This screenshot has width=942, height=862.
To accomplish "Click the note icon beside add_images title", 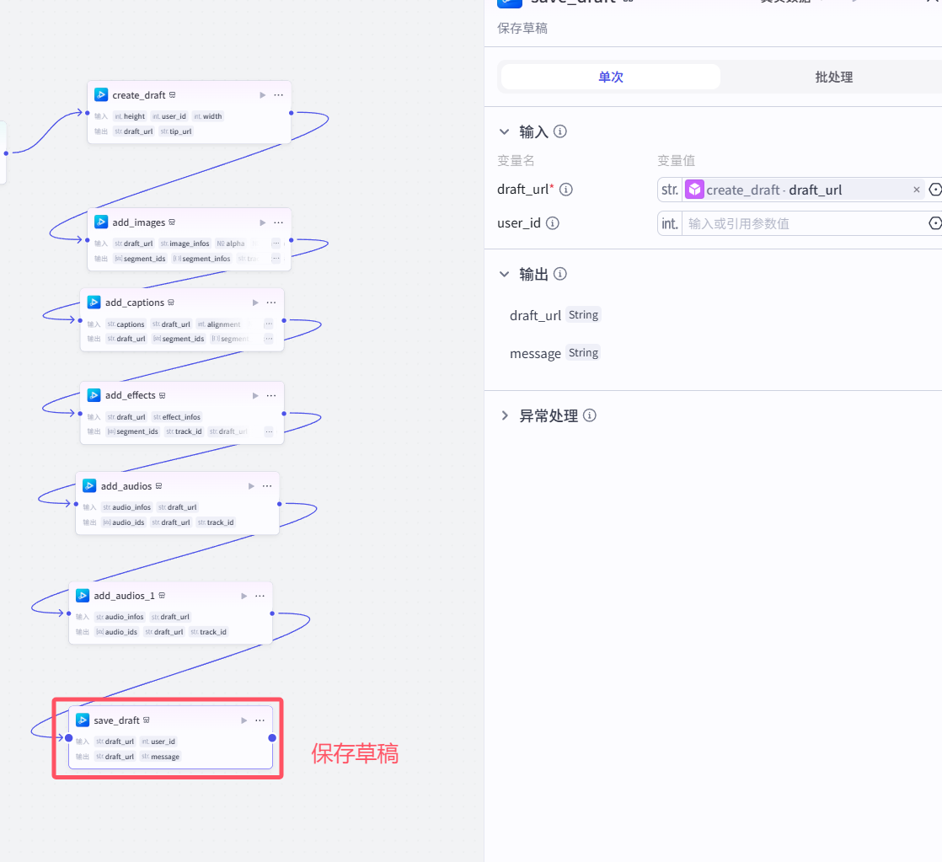I will point(172,222).
